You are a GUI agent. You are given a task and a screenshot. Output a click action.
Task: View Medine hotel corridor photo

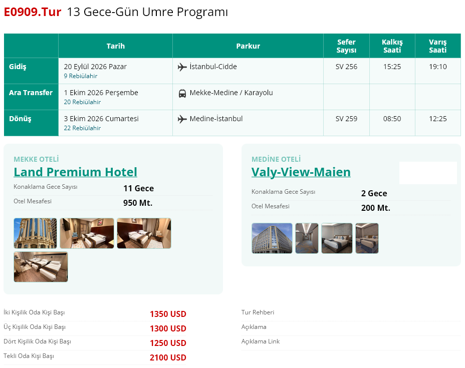point(307,238)
